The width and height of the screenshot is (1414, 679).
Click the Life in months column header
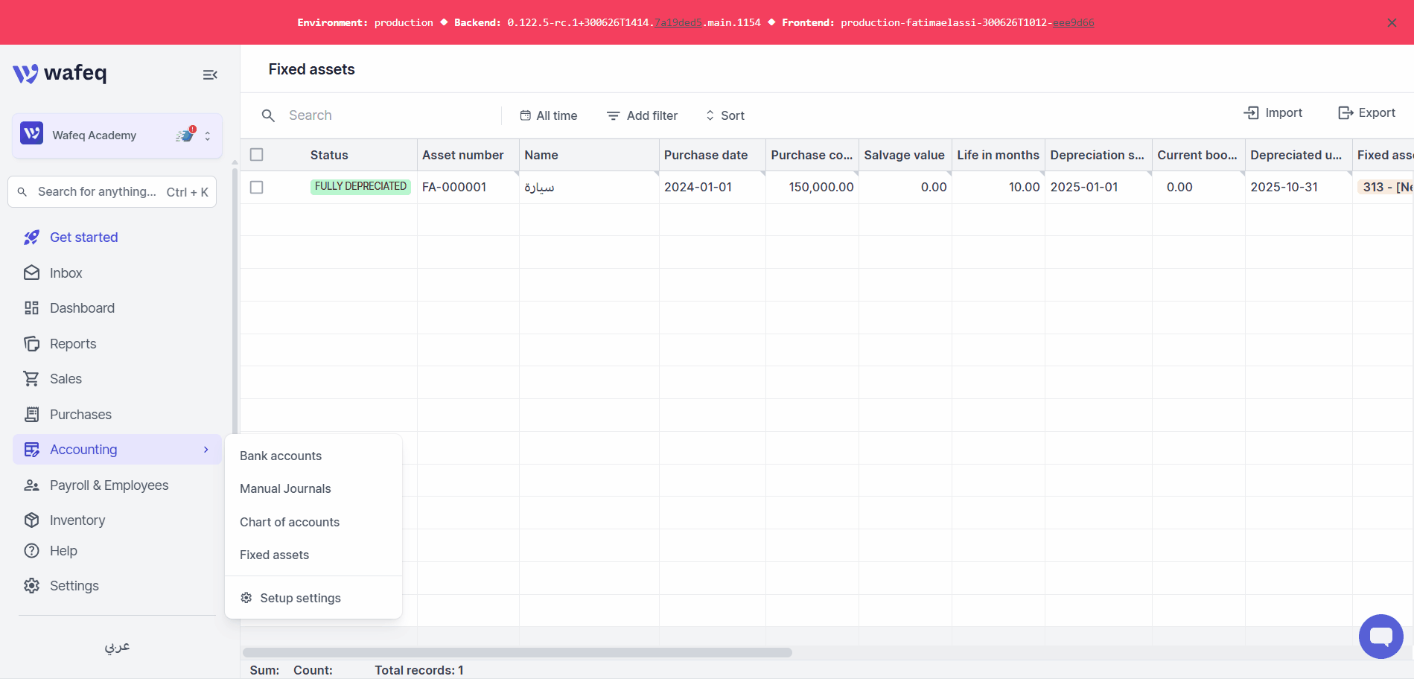pyautogui.click(x=999, y=155)
